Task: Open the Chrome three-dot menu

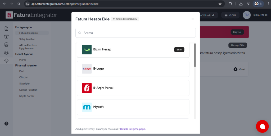Action: point(268,4)
